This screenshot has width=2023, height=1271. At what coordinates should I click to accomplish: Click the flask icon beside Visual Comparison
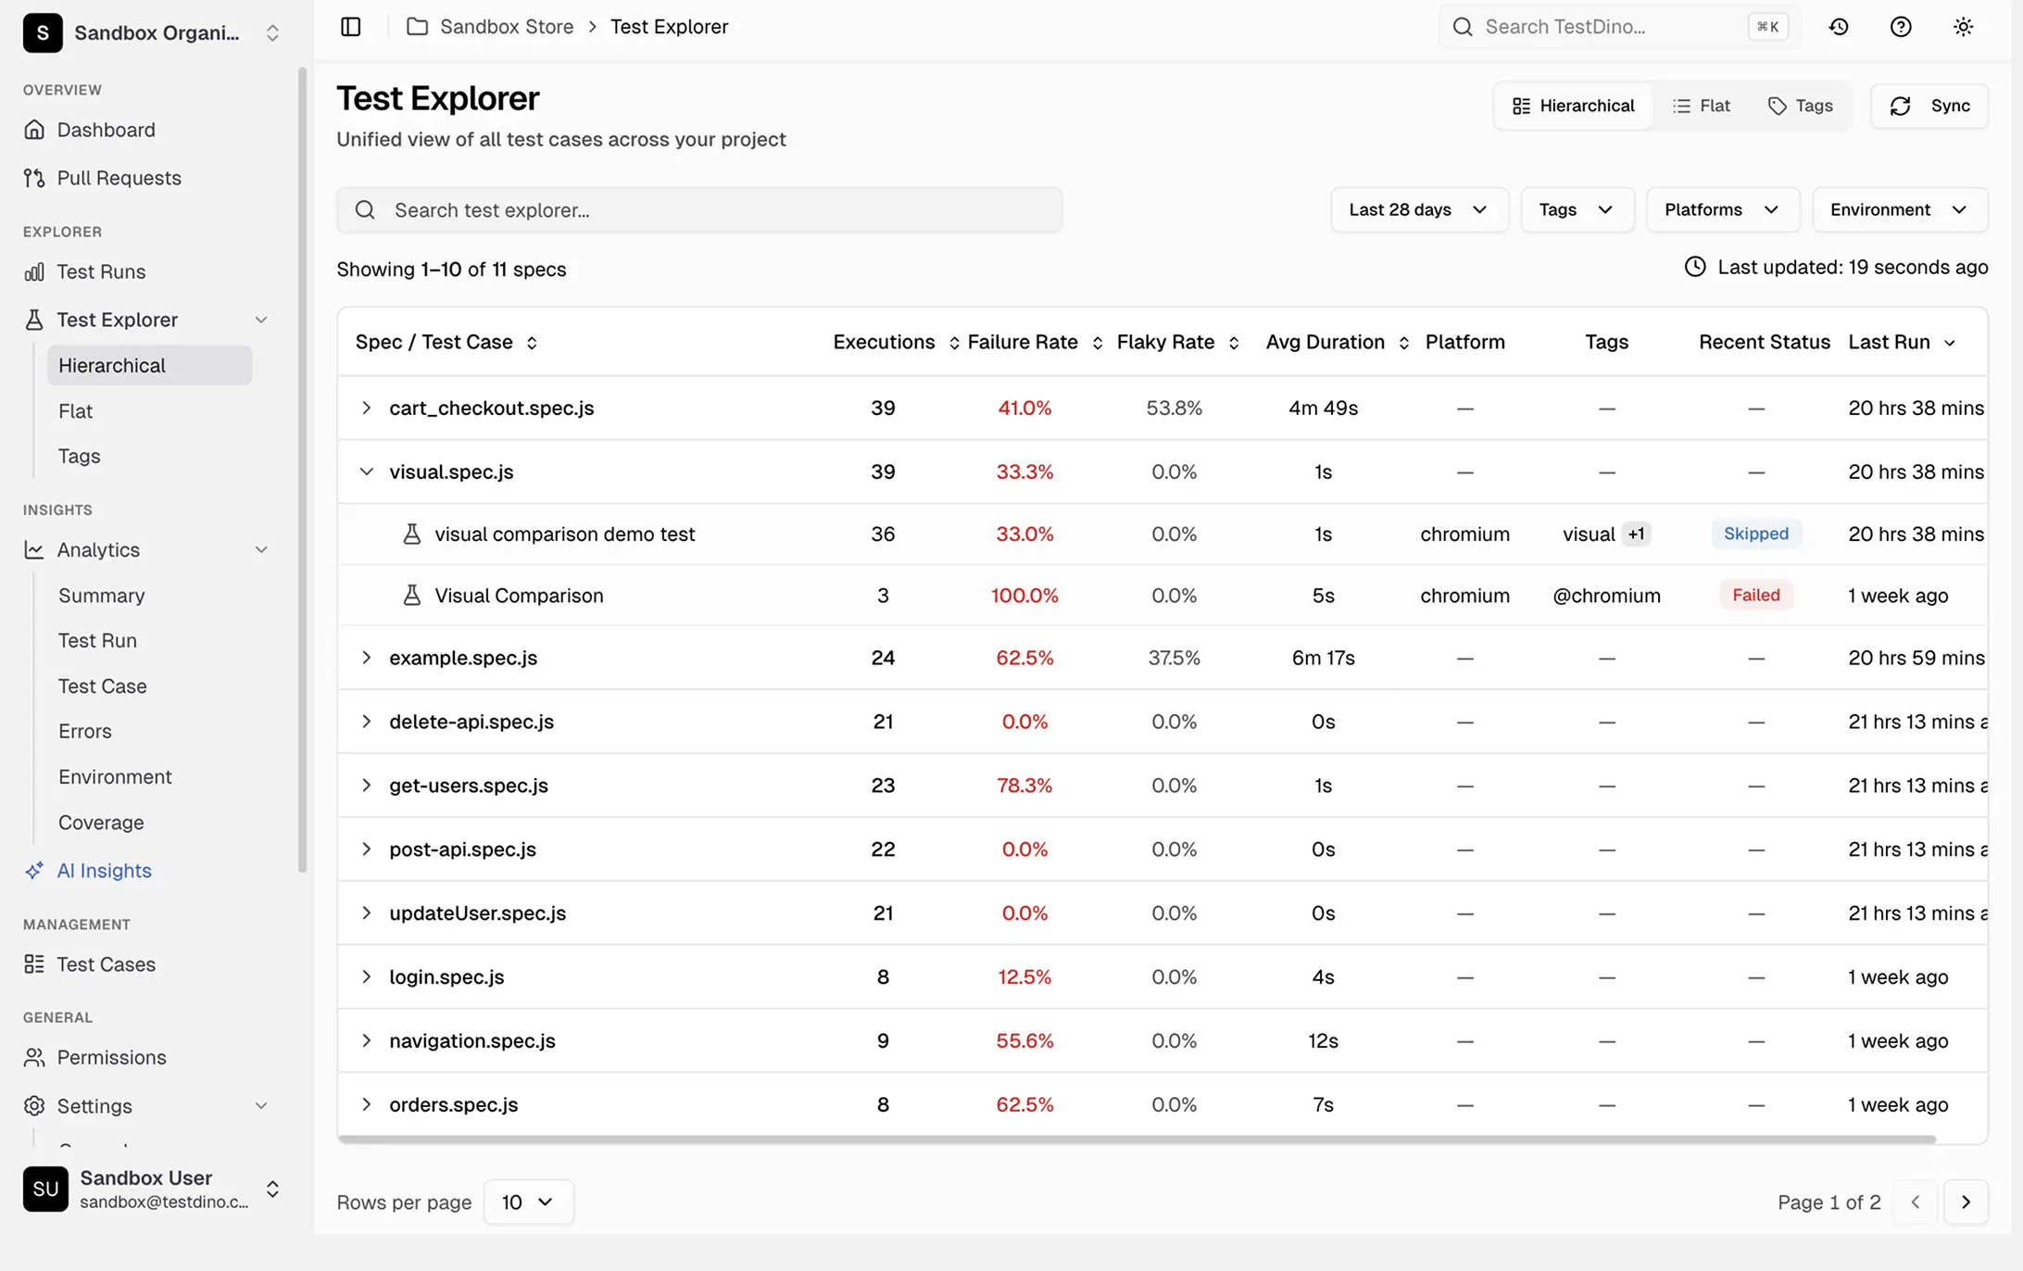(x=412, y=596)
